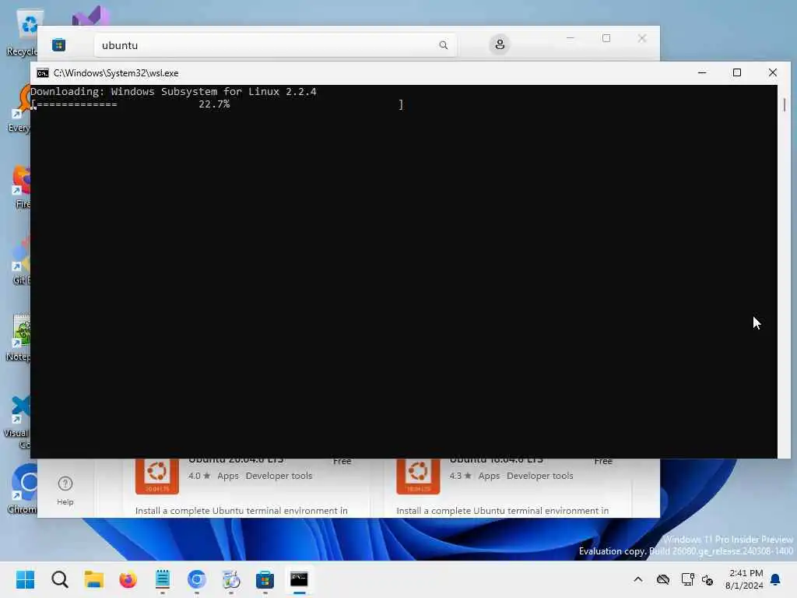Click the wsl.exe title bar path text
Image resolution: width=797 pixels, height=598 pixels.
(116, 73)
